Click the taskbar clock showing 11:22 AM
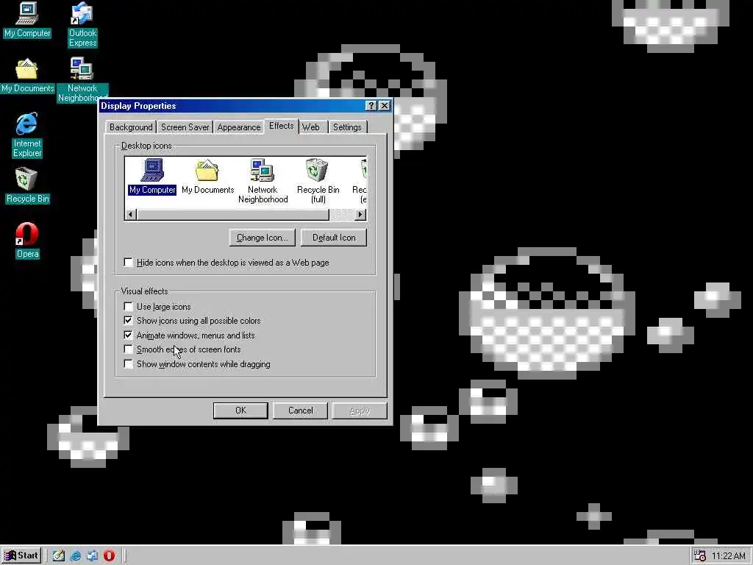Image resolution: width=753 pixels, height=565 pixels. point(728,556)
